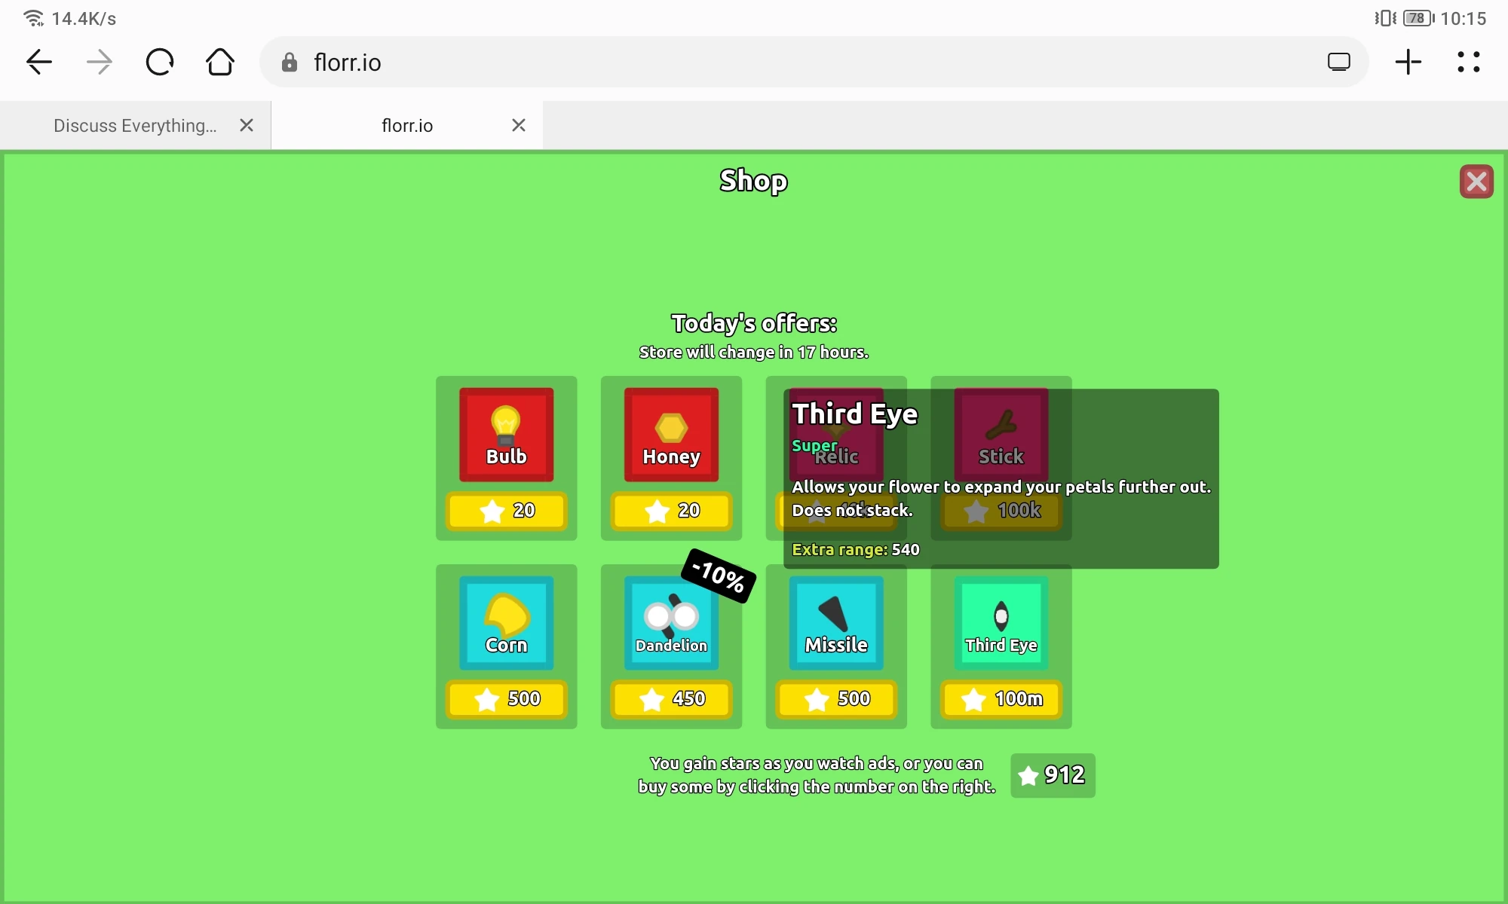Click the 912 star balance counter
The width and height of the screenshot is (1508, 904).
click(1053, 775)
